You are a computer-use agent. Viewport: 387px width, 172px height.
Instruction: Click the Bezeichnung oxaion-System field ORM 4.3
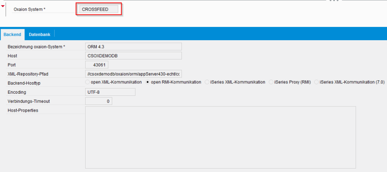coord(133,47)
